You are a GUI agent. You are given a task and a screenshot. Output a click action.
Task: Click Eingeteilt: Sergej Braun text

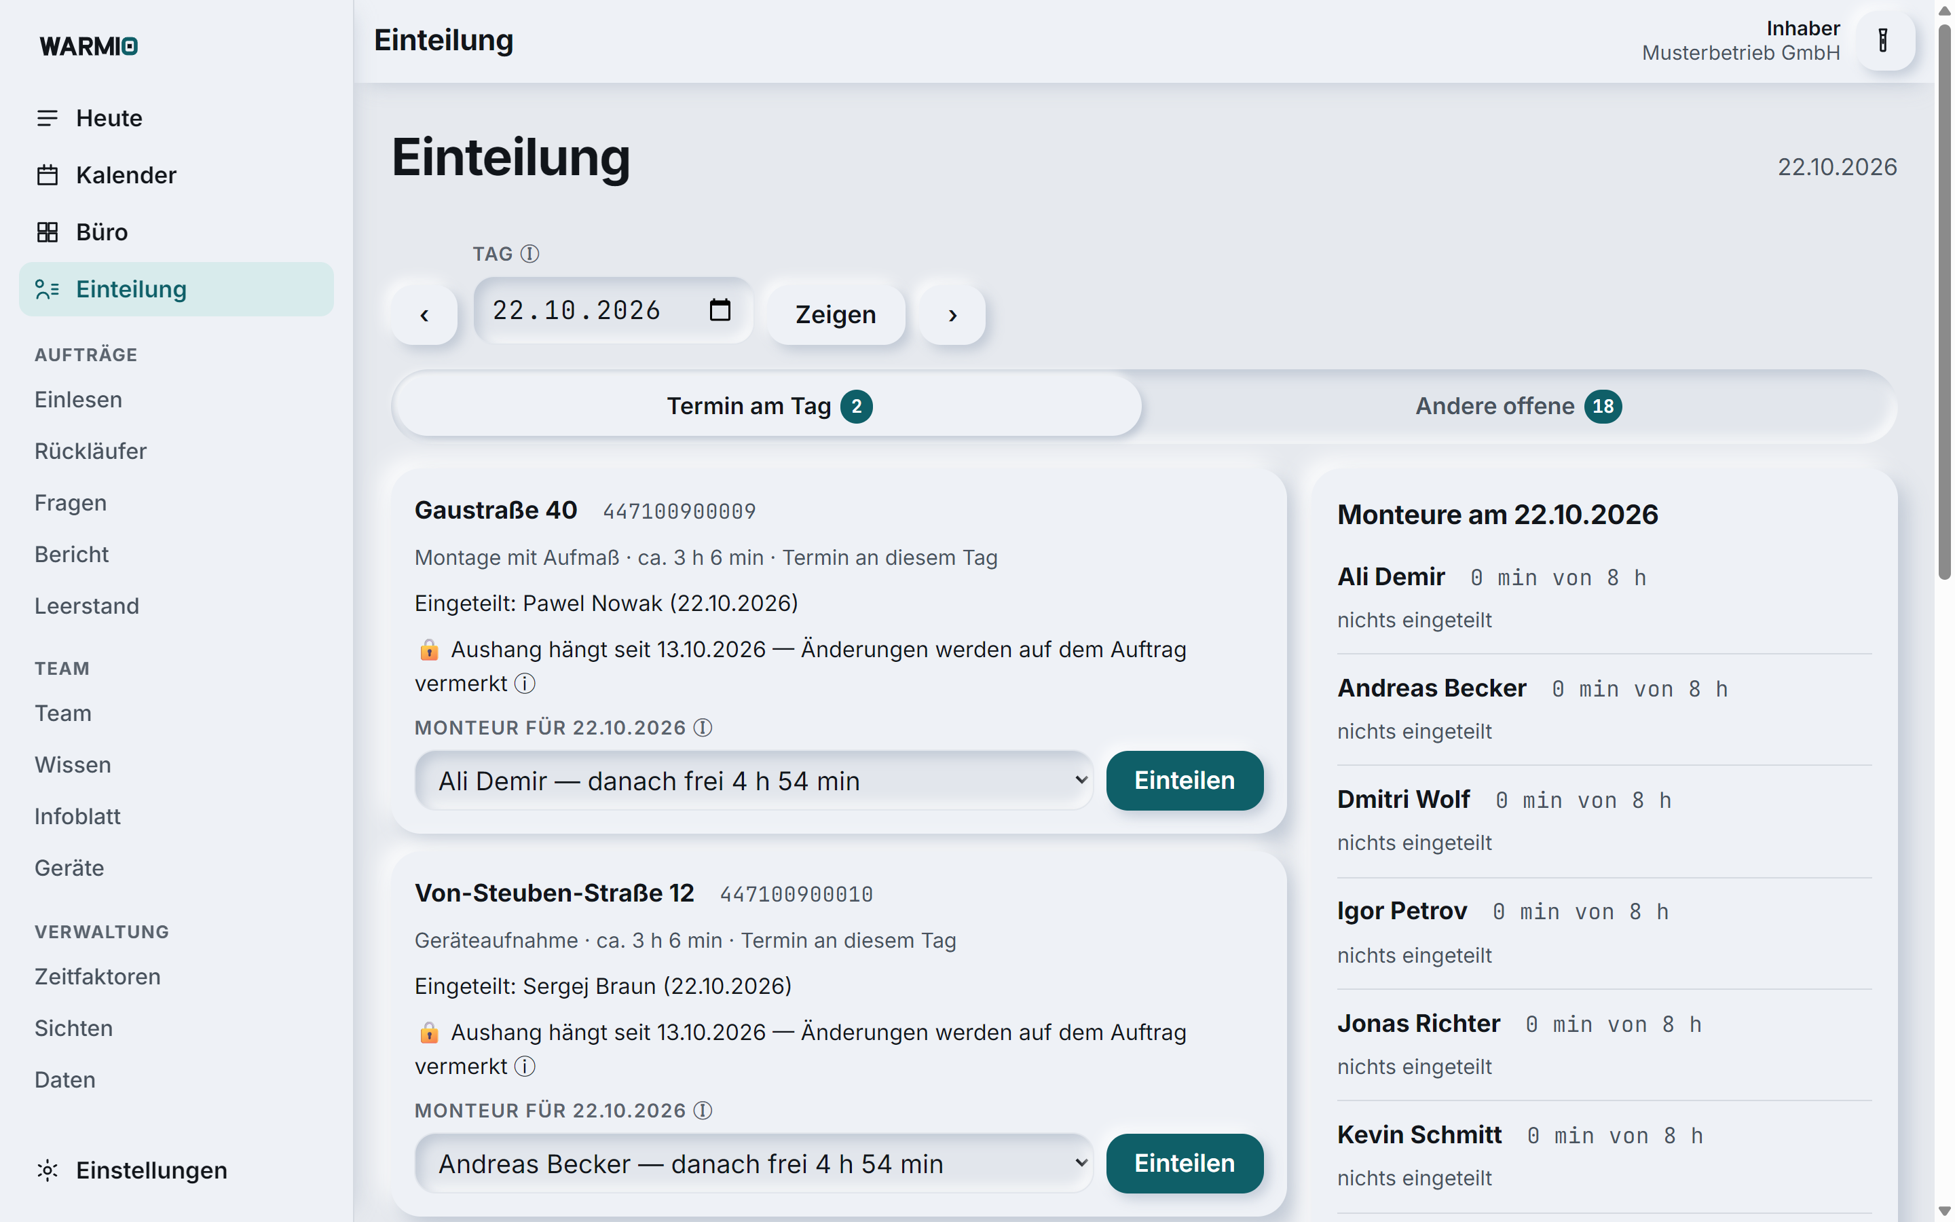pyautogui.click(x=603, y=986)
